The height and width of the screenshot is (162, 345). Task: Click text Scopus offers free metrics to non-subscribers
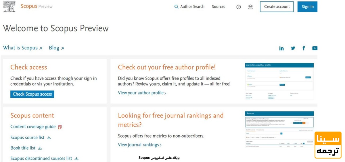[161, 136]
